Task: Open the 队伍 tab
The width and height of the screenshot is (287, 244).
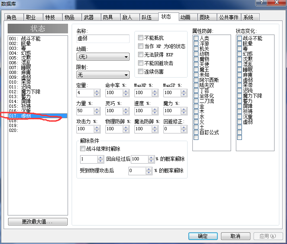Action: click(x=149, y=17)
